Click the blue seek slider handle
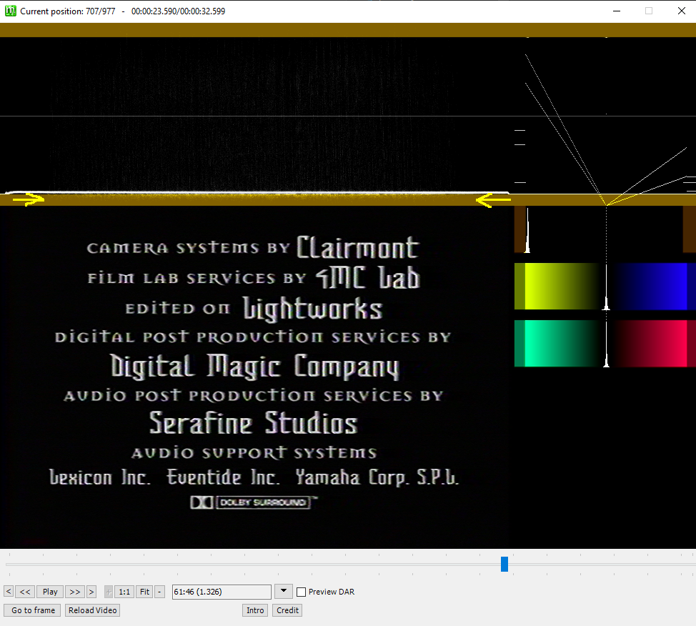Viewport: 696px width, 626px height. [504, 565]
